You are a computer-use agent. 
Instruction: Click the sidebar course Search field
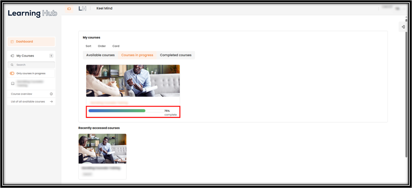pyautogui.click(x=31, y=65)
